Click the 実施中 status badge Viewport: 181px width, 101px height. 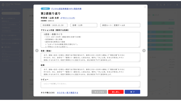45,9
